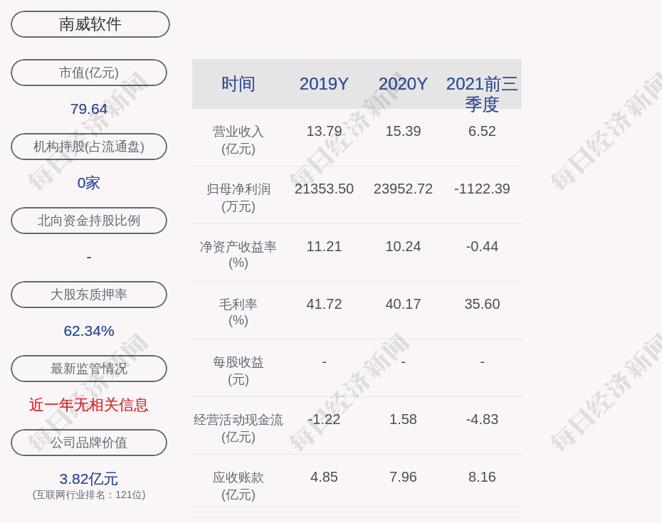Click receivables value 8.16
Image resolution: width=662 pixels, height=523 pixels.
click(482, 477)
